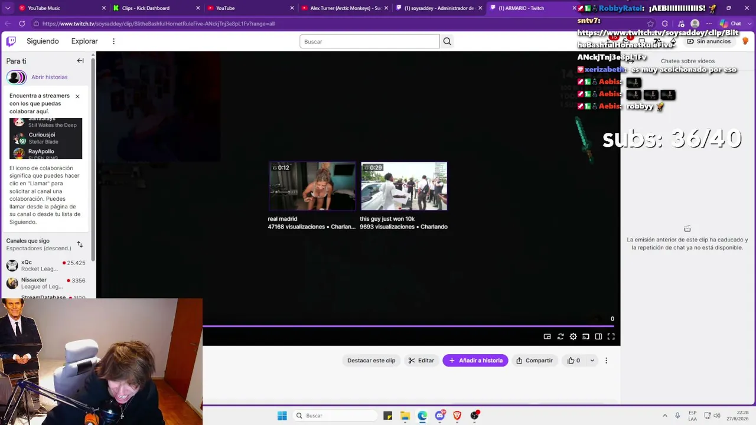
Task: Cast the clip to a device
Action: 586,336
